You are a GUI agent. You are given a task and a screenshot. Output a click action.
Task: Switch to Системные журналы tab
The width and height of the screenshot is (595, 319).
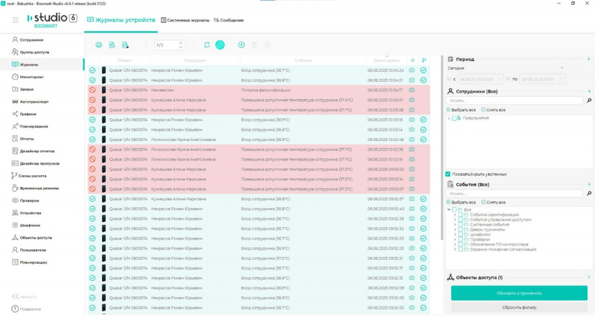(185, 20)
